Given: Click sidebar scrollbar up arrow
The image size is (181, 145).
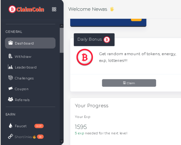Looking at the screenshot, I should click(62, 26).
